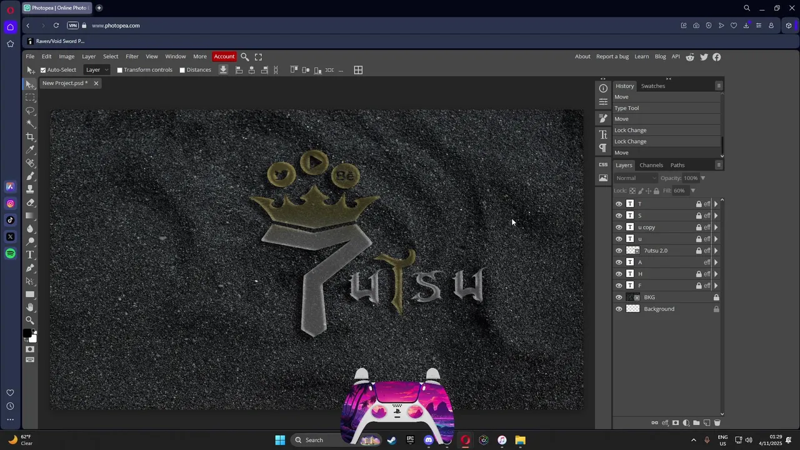800x450 pixels.
Task: Delete layer with trash icon
Action: [717, 423]
